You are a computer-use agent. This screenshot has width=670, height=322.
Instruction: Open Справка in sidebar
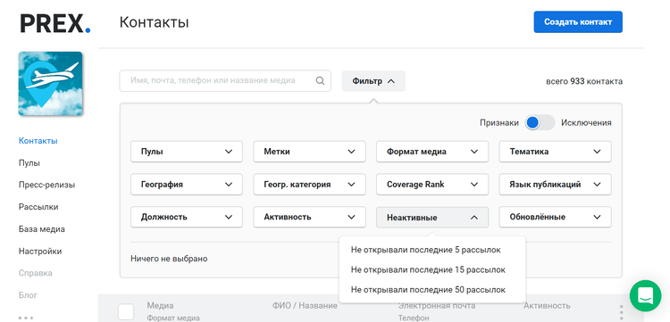[x=35, y=273]
